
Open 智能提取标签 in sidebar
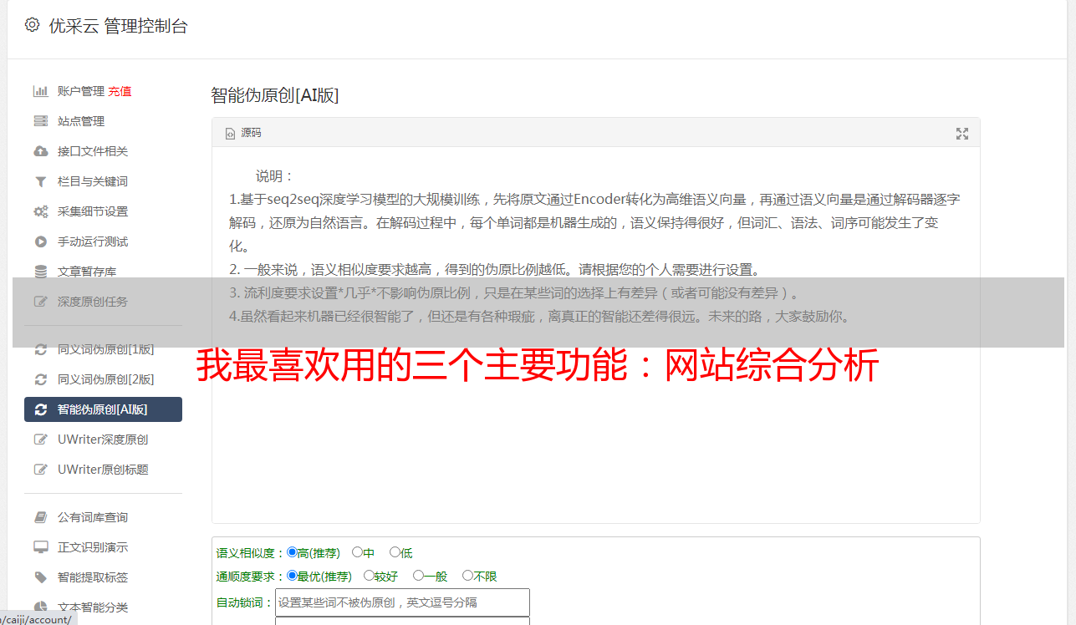pyautogui.click(x=92, y=577)
